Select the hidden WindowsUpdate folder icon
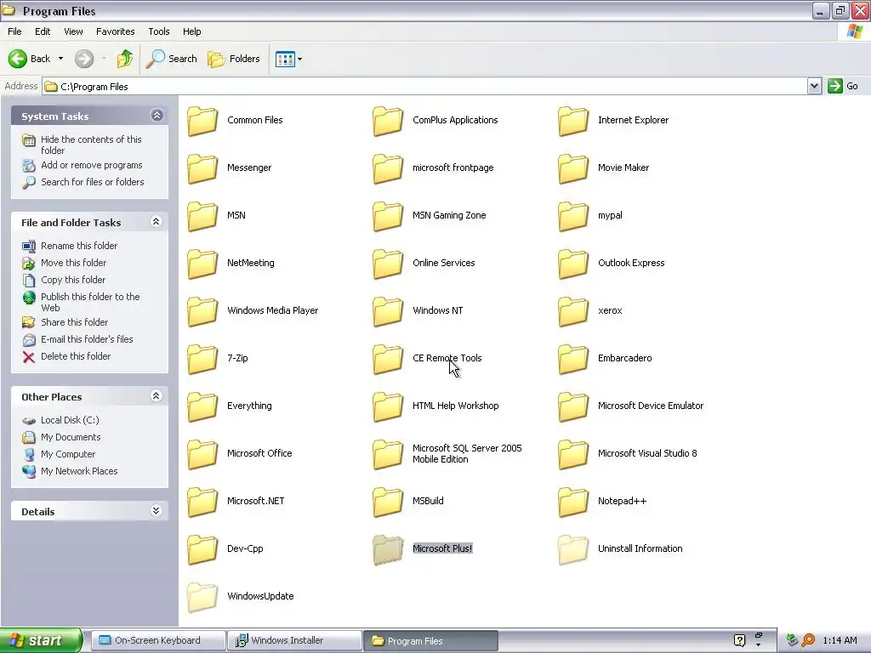Image resolution: width=871 pixels, height=653 pixels. [202, 597]
